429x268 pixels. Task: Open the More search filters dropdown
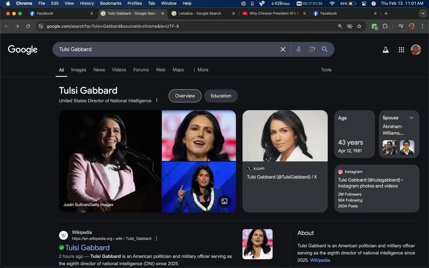[200, 70]
